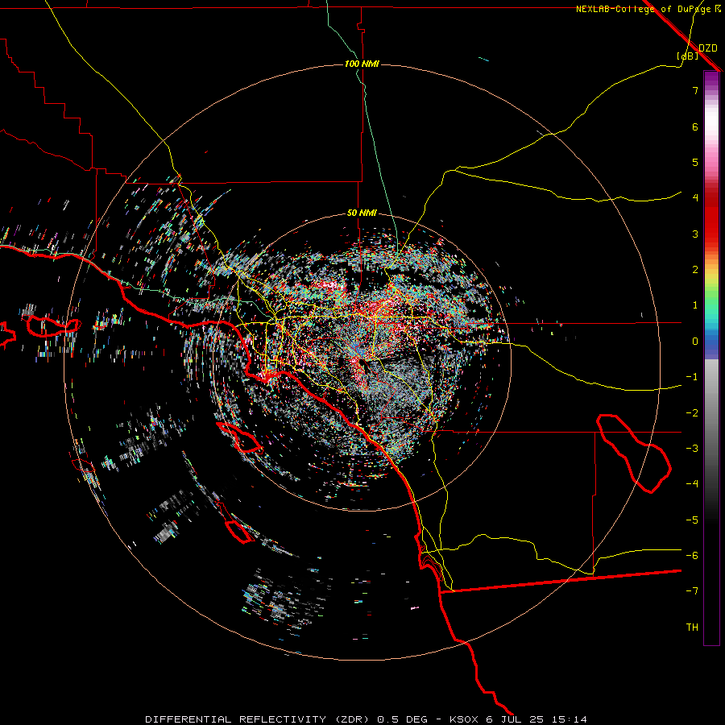Click the positive 1 scale value
The height and width of the screenshot is (725, 725).
695,305
